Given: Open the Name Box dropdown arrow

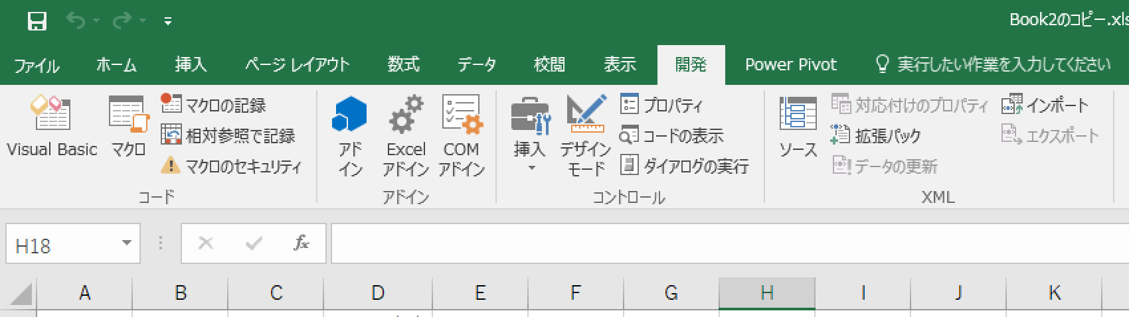Looking at the screenshot, I should click(x=126, y=243).
